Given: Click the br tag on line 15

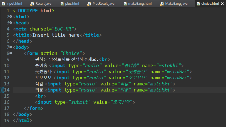Looking at the screenshot, I should point(41,96).
